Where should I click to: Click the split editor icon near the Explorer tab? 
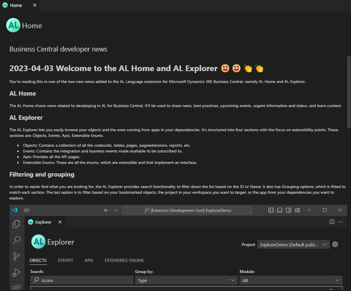[x=331, y=222]
